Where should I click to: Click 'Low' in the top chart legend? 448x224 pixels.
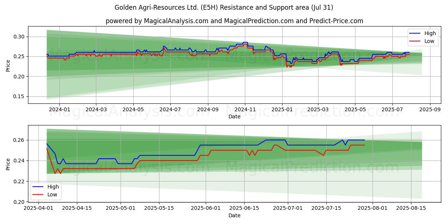(x=429, y=41)
